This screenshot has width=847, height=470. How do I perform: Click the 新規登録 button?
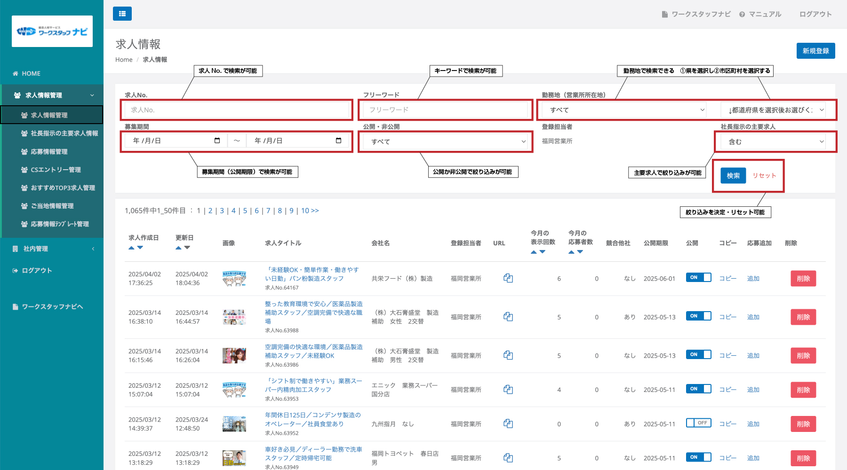pyautogui.click(x=815, y=51)
